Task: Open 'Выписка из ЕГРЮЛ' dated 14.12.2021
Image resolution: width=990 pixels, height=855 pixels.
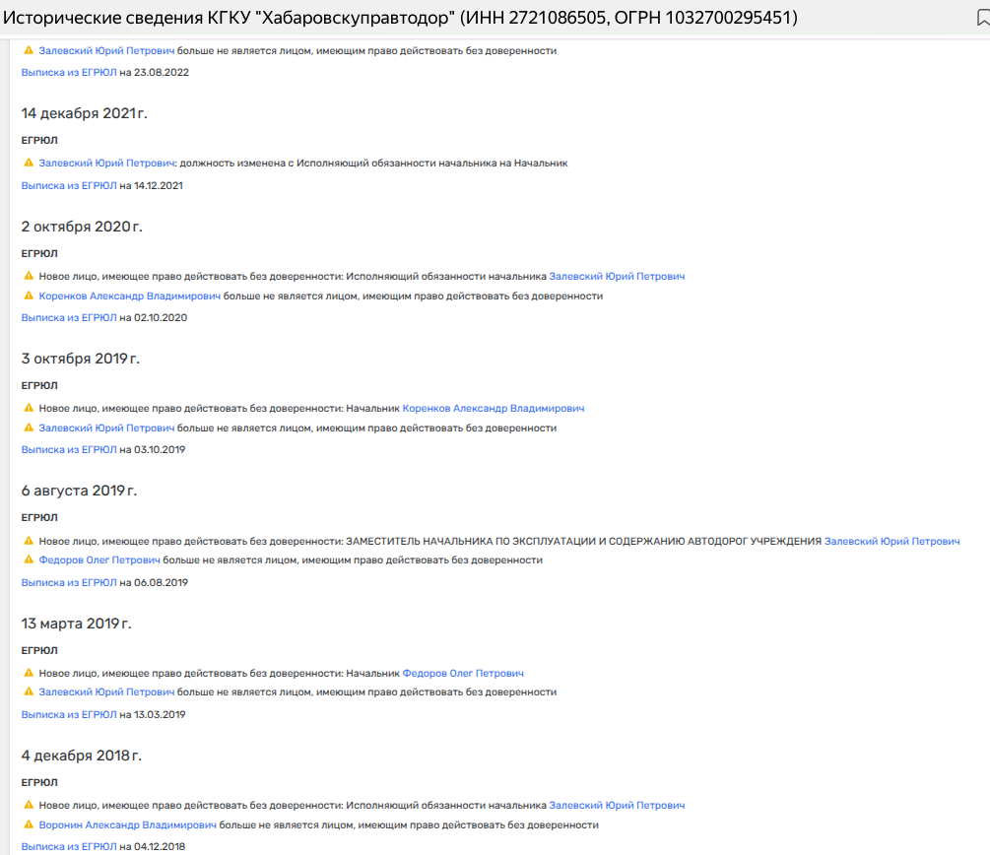Action: click(x=69, y=185)
